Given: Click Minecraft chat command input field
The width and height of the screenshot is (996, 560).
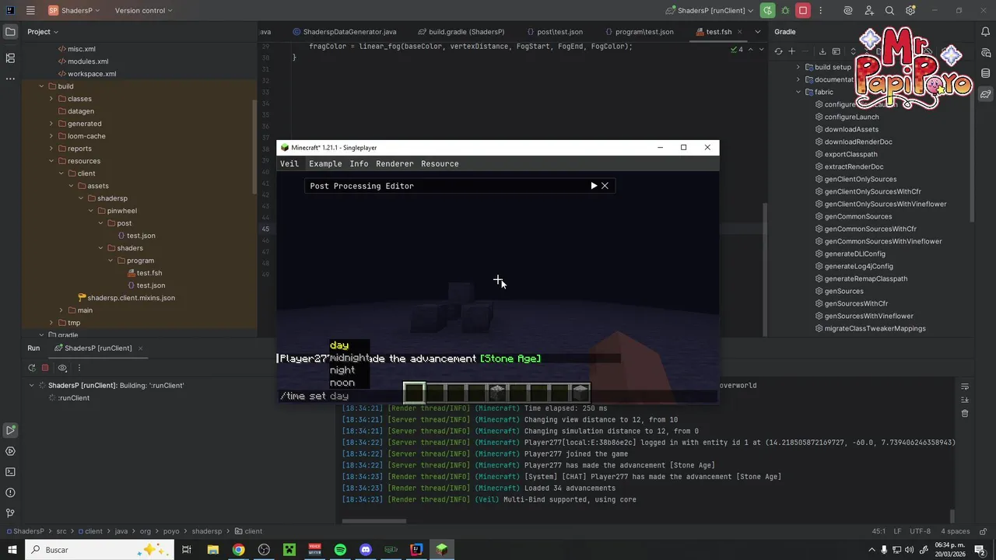Looking at the screenshot, I should click(498, 396).
